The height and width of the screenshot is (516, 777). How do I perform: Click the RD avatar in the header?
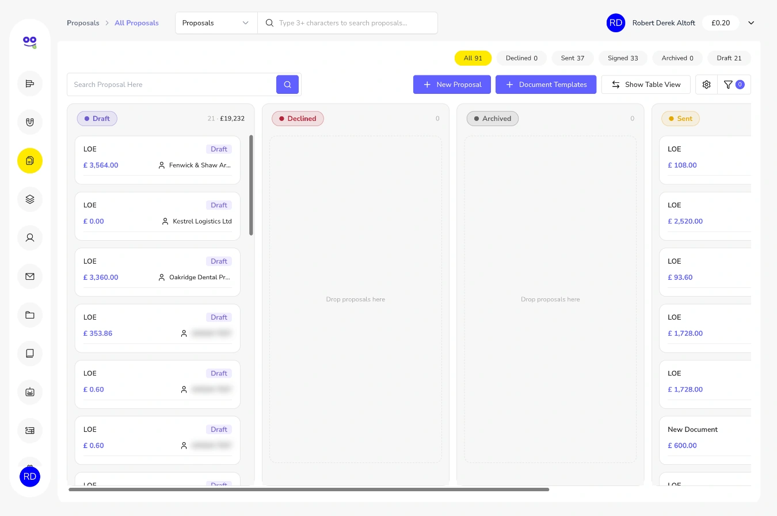(x=616, y=23)
